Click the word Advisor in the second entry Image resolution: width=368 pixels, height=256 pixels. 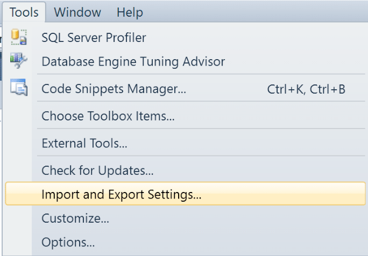point(204,62)
